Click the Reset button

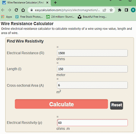[117, 105]
